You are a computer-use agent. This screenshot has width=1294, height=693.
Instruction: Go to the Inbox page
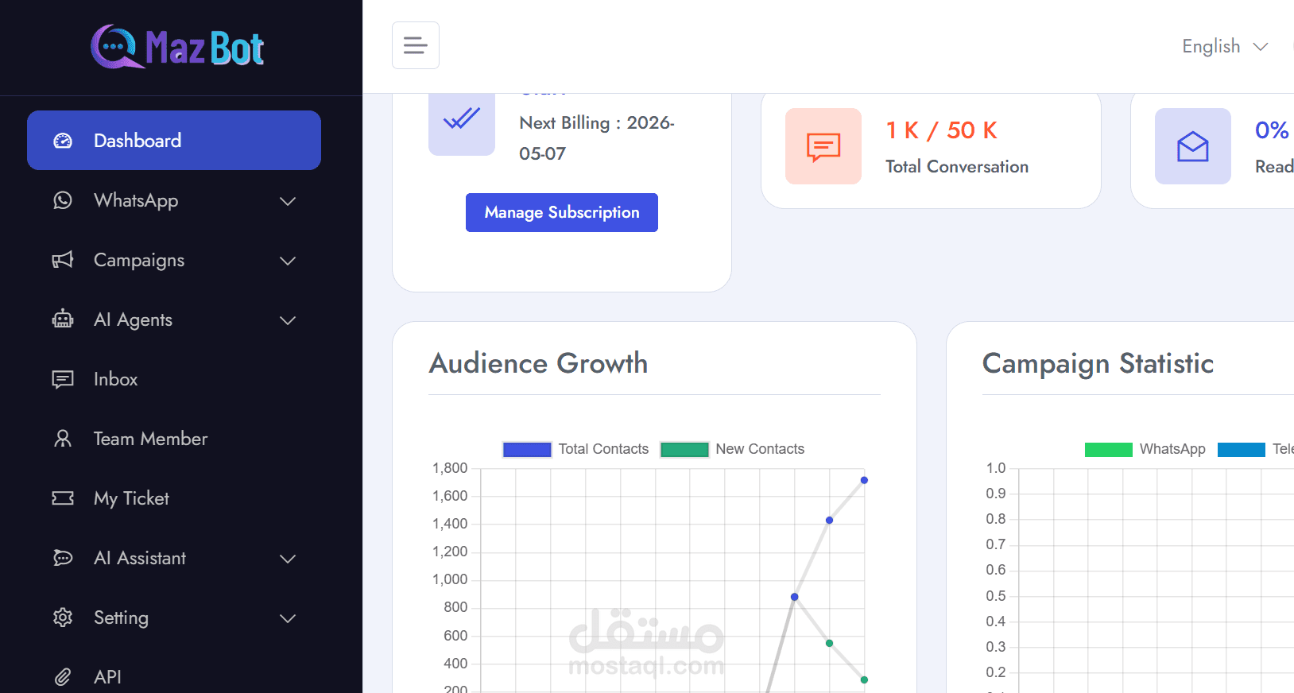[174, 379]
